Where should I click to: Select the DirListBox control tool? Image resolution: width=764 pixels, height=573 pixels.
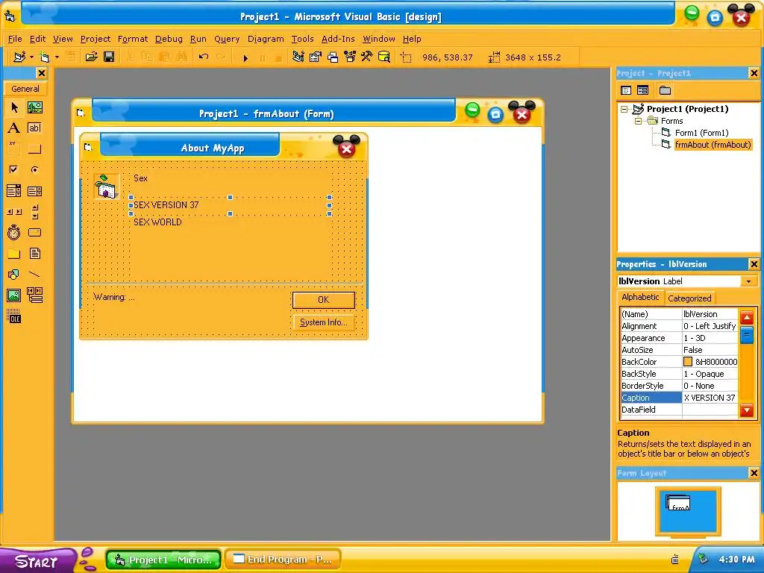(14, 254)
